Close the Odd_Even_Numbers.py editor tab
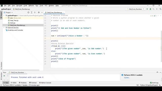The width and height of the screenshot is (162, 91). (64, 12)
